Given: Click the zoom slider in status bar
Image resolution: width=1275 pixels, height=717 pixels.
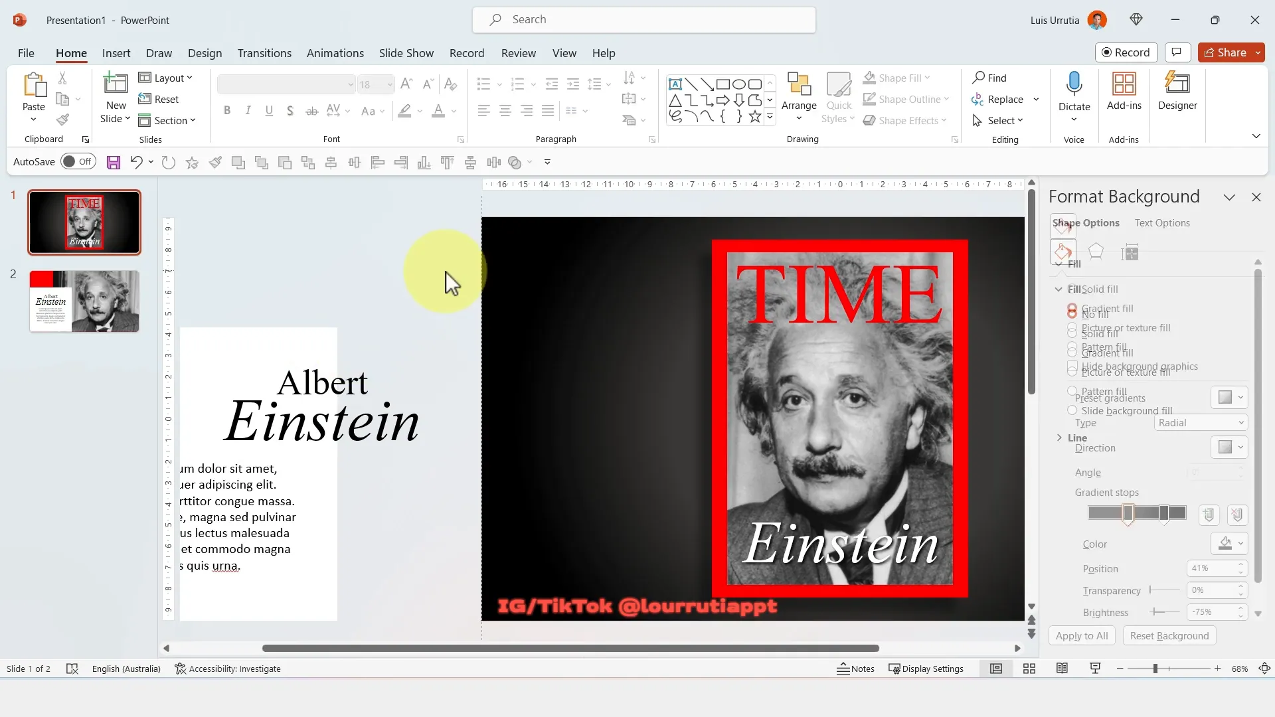Looking at the screenshot, I should [x=1169, y=669].
